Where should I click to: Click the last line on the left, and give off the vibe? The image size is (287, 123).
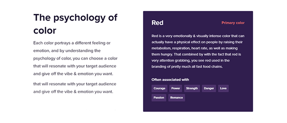(73, 92)
